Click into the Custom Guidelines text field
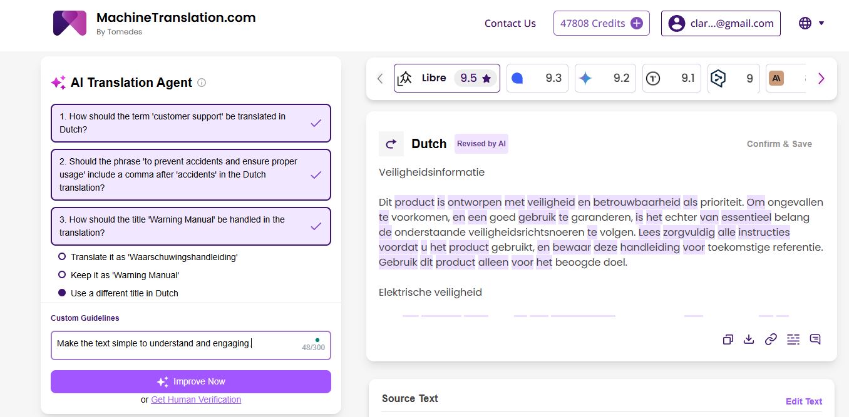The height and width of the screenshot is (417, 849). point(175,344)
